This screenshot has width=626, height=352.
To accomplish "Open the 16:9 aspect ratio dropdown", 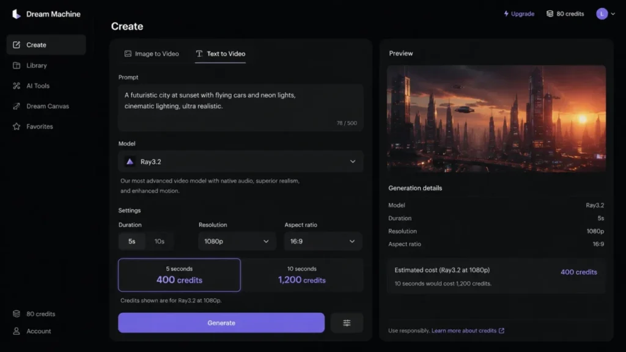I will point(323,241).
